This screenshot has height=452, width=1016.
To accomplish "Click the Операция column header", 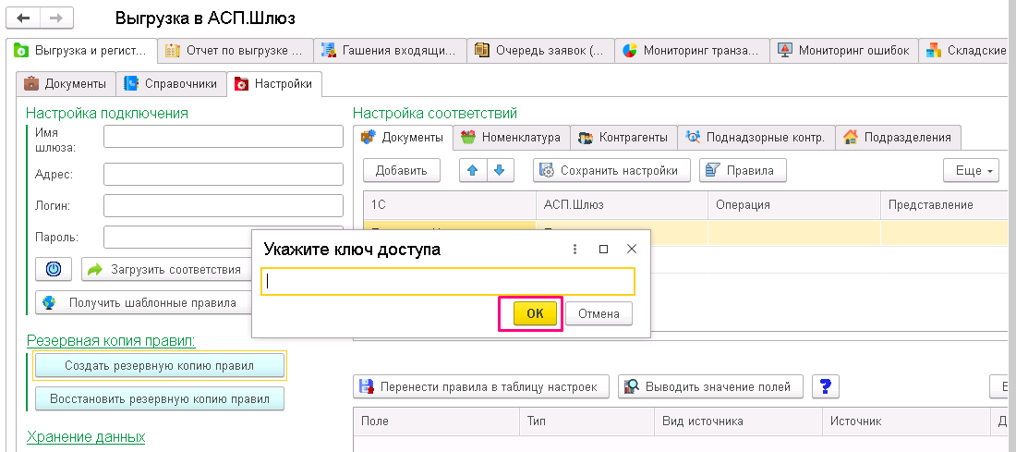I will (793, 205).
